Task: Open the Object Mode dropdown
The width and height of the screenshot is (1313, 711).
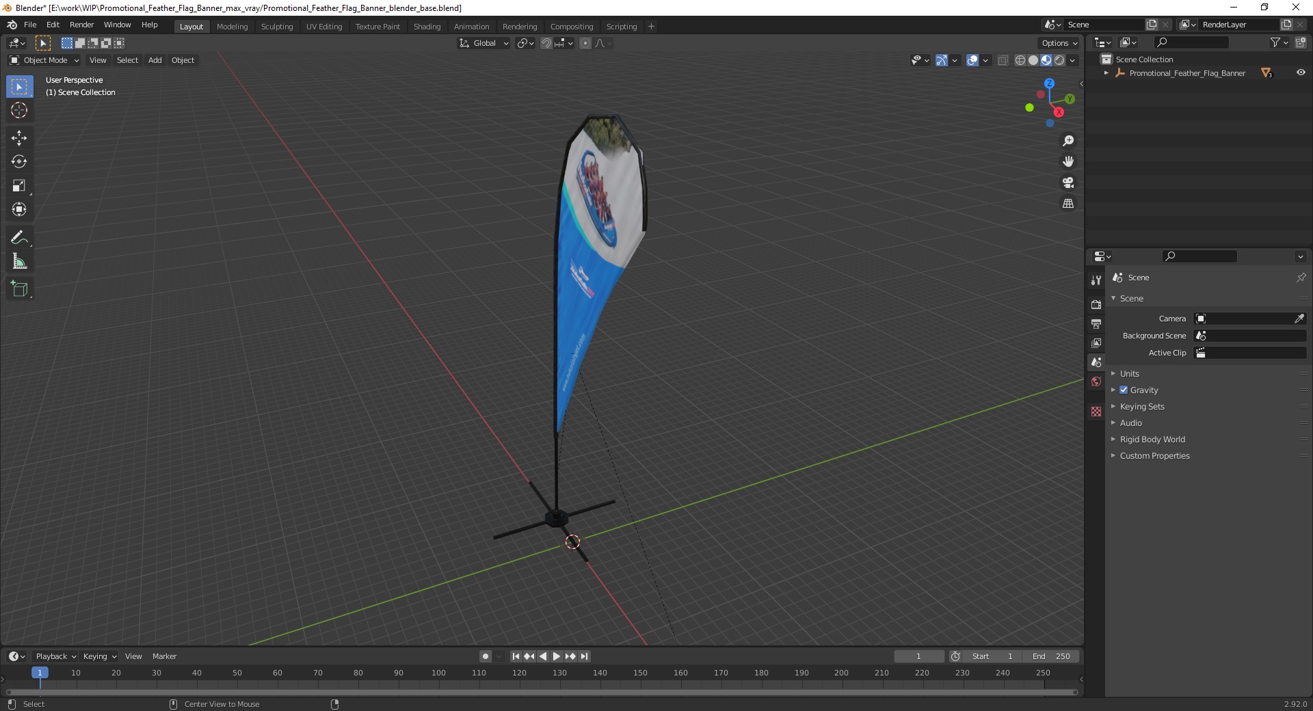Action: (x=44, y=60)
